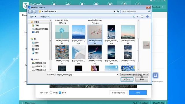This screenshot has height=104, width=185.
Task: Open the Documents library in sidebar
Action: click(x=36, y=46)
